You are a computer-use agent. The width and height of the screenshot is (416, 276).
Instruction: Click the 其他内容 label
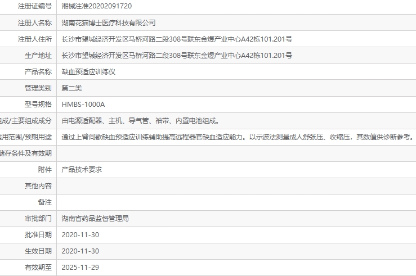(38, 186)
